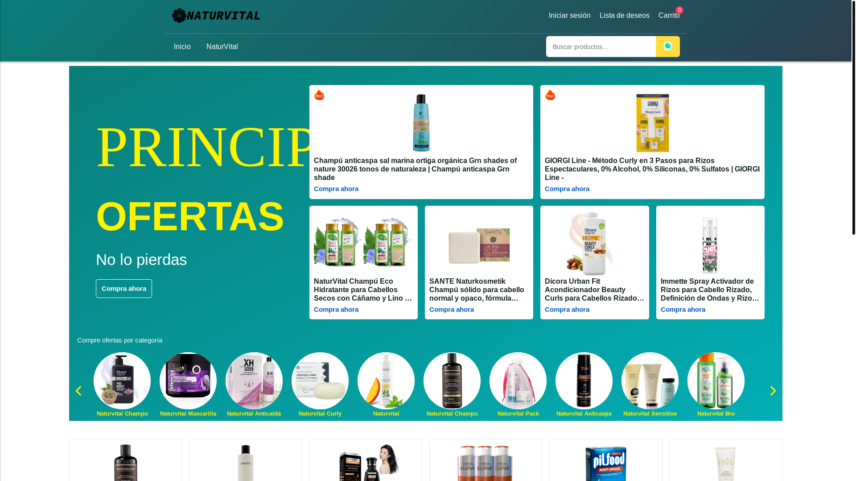Click the Buscar productos search field
Image resolution: width=856 pixels, height=481 pixels.
coord(601,46)
